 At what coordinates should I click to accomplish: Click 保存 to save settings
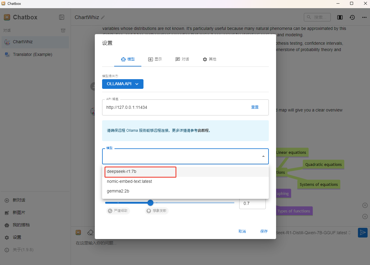point(264,231)
